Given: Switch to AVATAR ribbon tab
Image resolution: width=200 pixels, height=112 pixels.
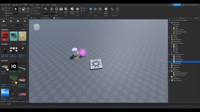Looking at the screenshot, I should (x=37, y=5).
